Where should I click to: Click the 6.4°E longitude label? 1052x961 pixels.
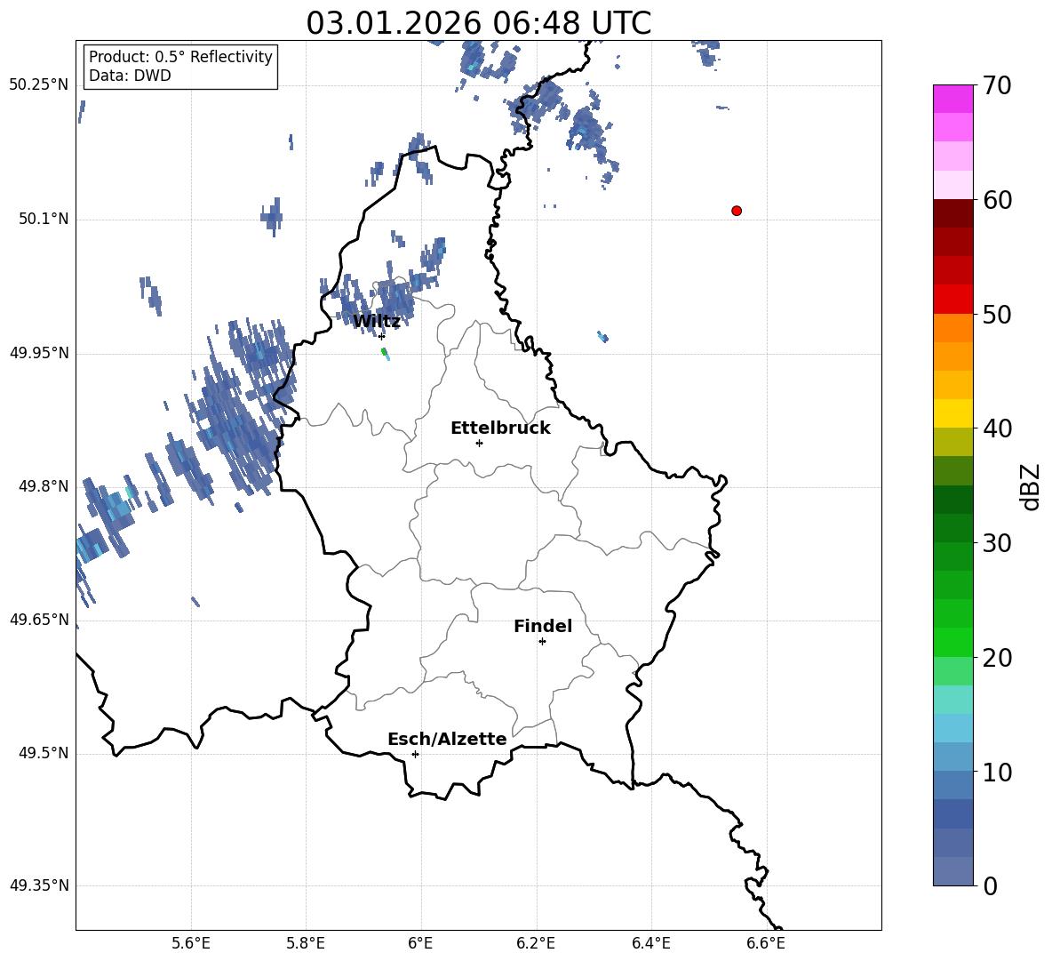pos(650,943)
